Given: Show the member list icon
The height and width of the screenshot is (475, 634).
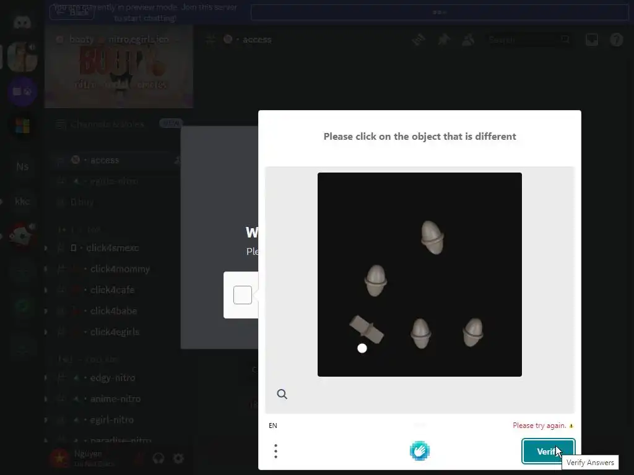Looking at the screenshot, I should click(468, 39).
